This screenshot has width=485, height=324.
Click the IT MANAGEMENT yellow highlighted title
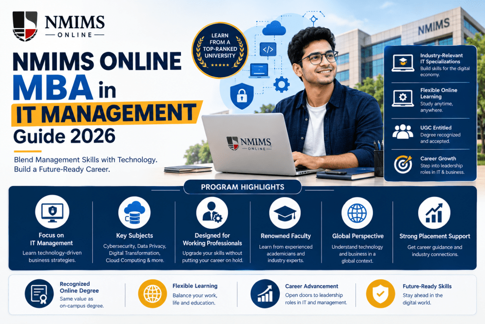(107, 113)
